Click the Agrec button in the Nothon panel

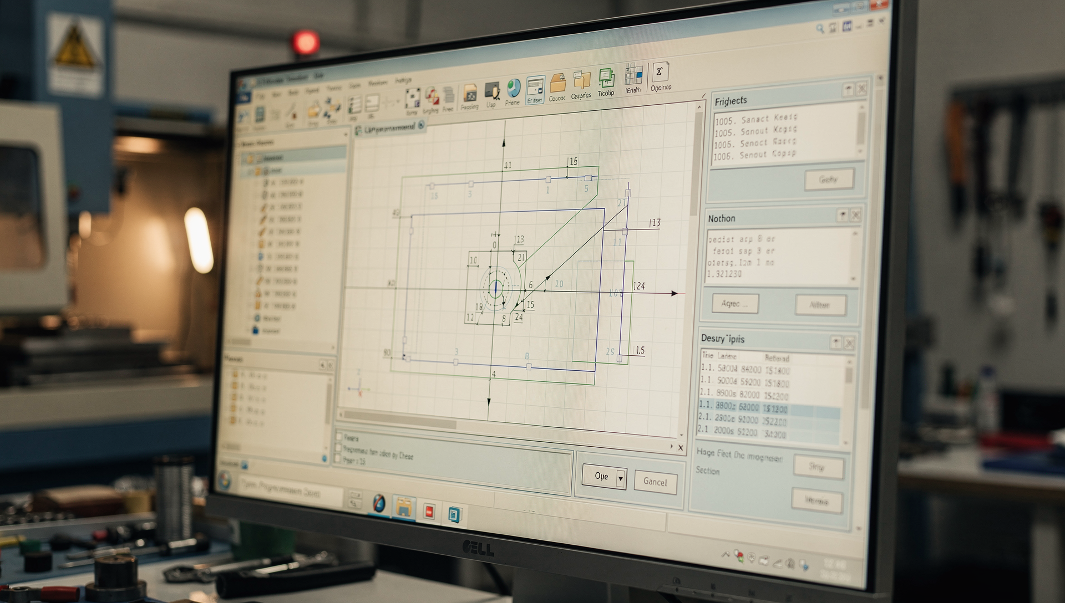[735, 304]
